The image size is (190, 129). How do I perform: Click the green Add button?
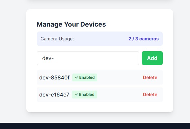point(152,58)
